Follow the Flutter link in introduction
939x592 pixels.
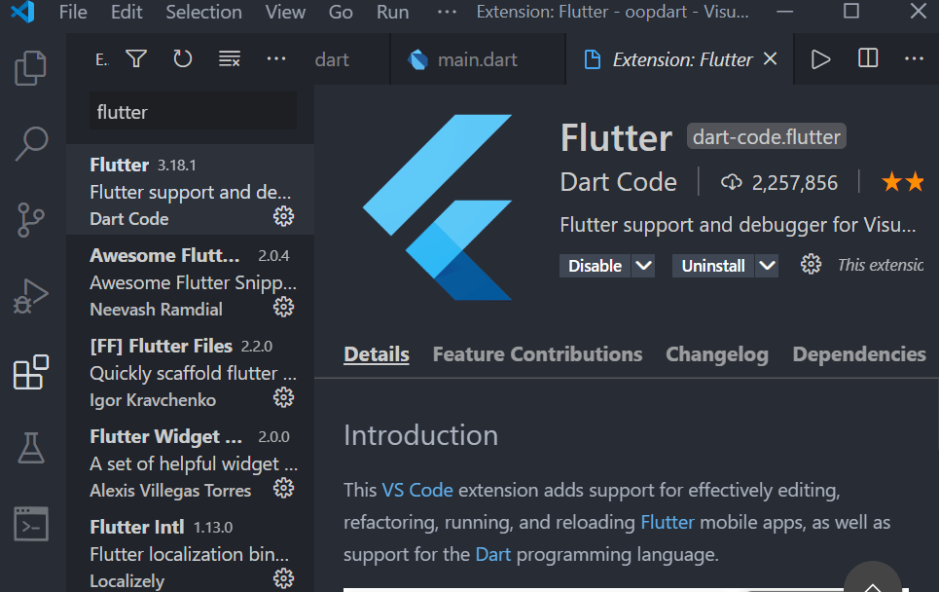[x=668, y=523]
